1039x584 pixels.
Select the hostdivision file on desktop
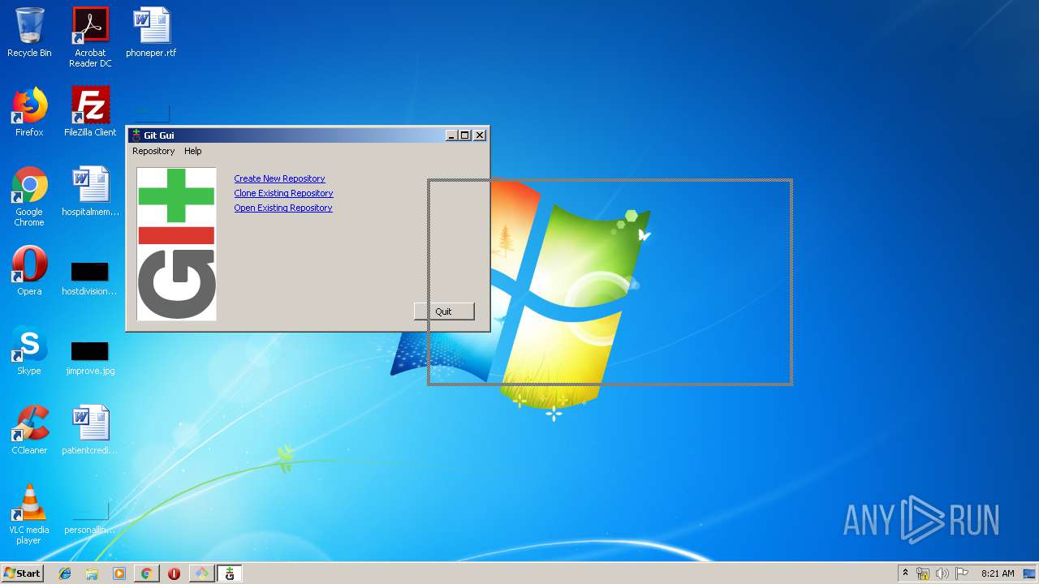90,277
